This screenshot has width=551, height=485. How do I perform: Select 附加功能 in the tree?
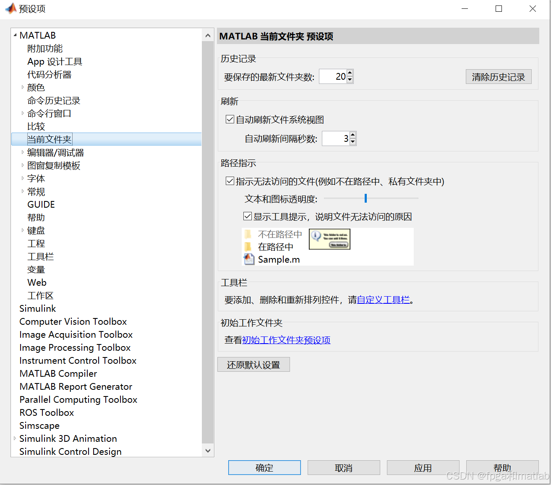click(x=45, y=48)
